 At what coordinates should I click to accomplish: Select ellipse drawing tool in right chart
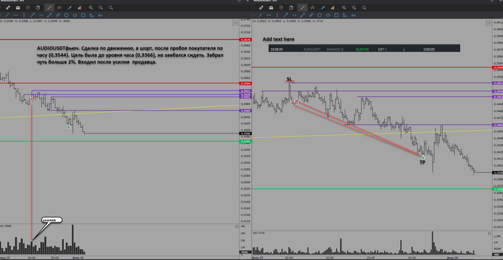tap(328, 15)
